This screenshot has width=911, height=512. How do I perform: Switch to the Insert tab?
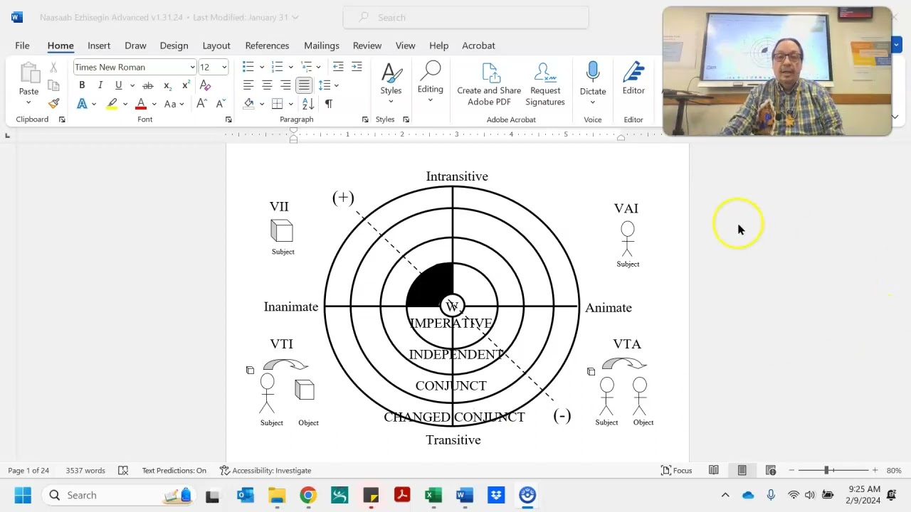[99, 46]
